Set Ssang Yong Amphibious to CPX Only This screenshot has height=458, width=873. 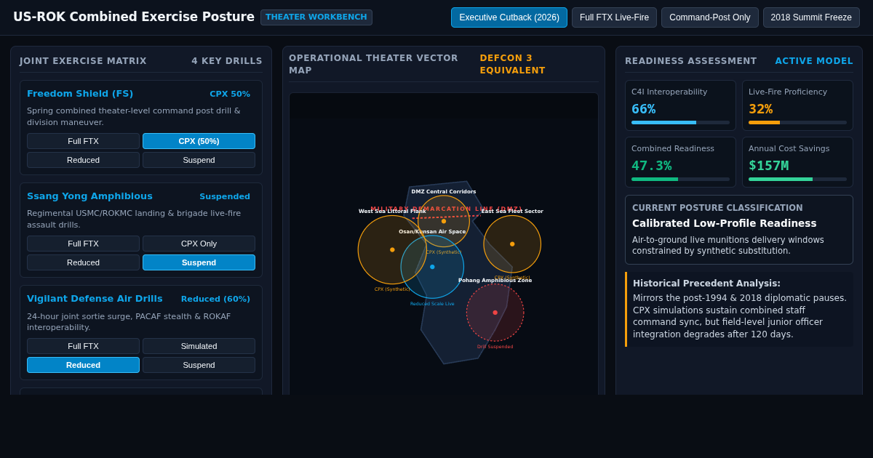199,244
